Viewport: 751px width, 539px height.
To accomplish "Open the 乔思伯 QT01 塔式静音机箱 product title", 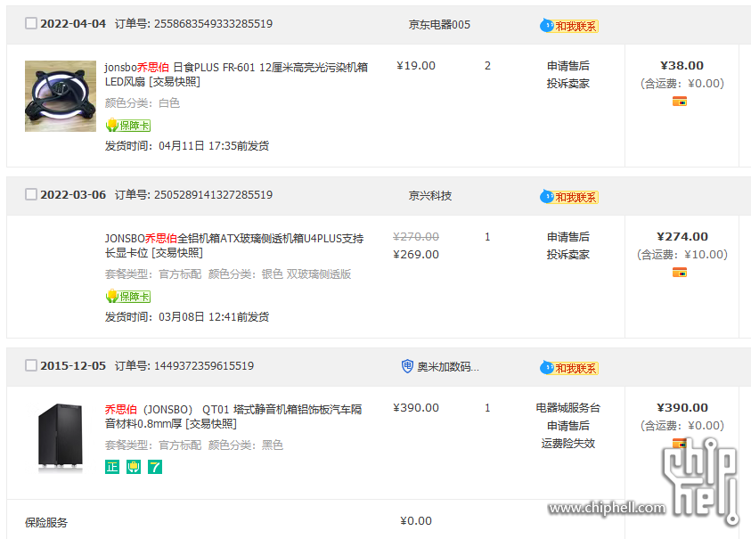I will [233, 416].
